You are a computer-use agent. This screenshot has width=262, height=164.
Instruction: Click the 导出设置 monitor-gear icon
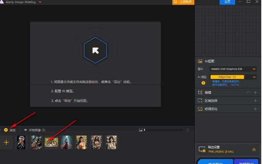202,149
